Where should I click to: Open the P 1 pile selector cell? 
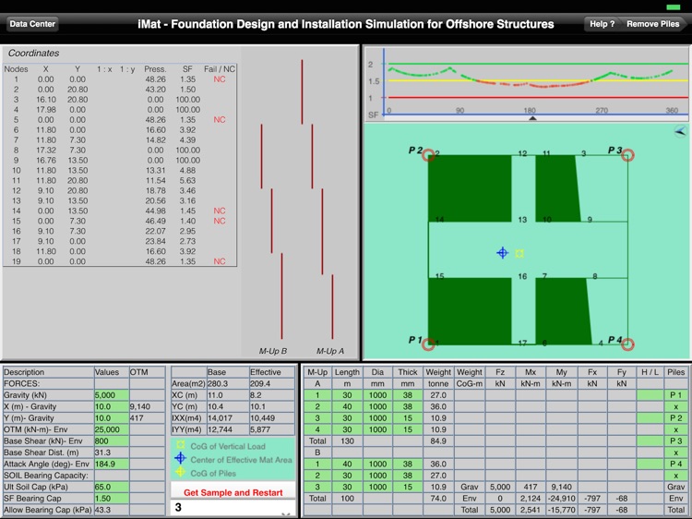click(676, 395)
